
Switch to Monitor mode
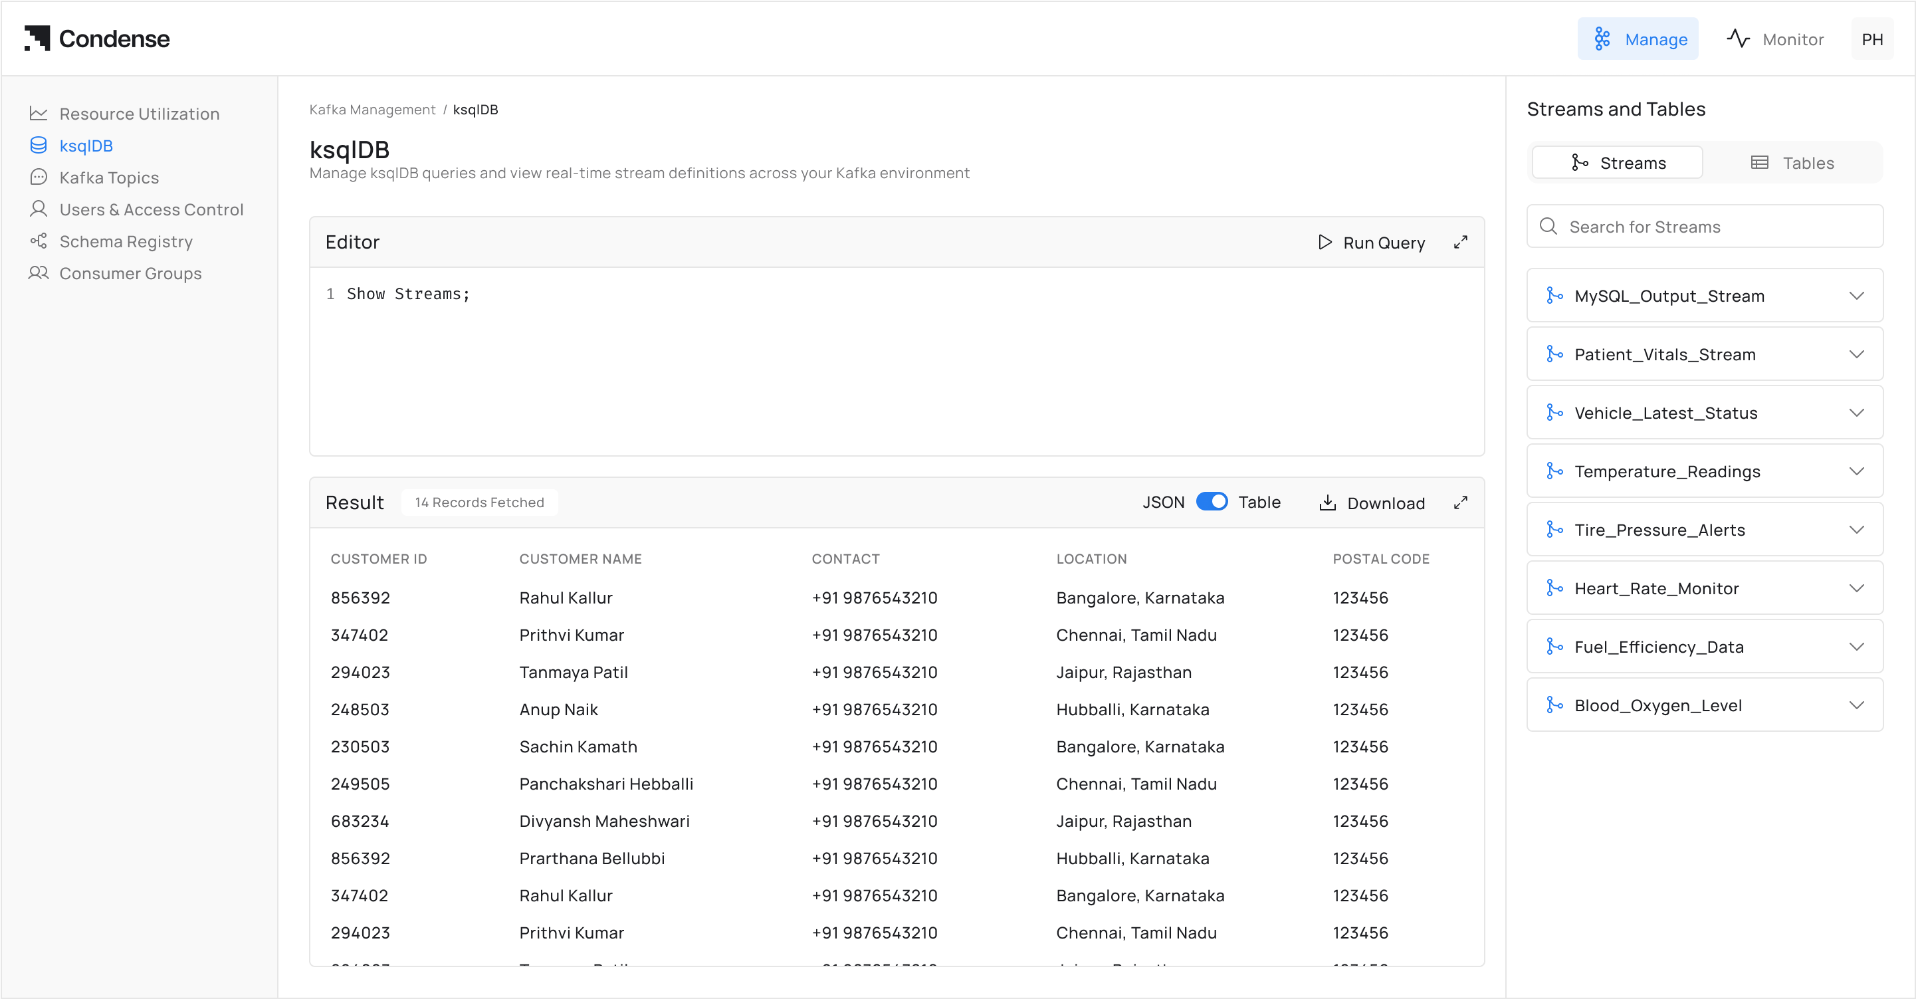1774,39
